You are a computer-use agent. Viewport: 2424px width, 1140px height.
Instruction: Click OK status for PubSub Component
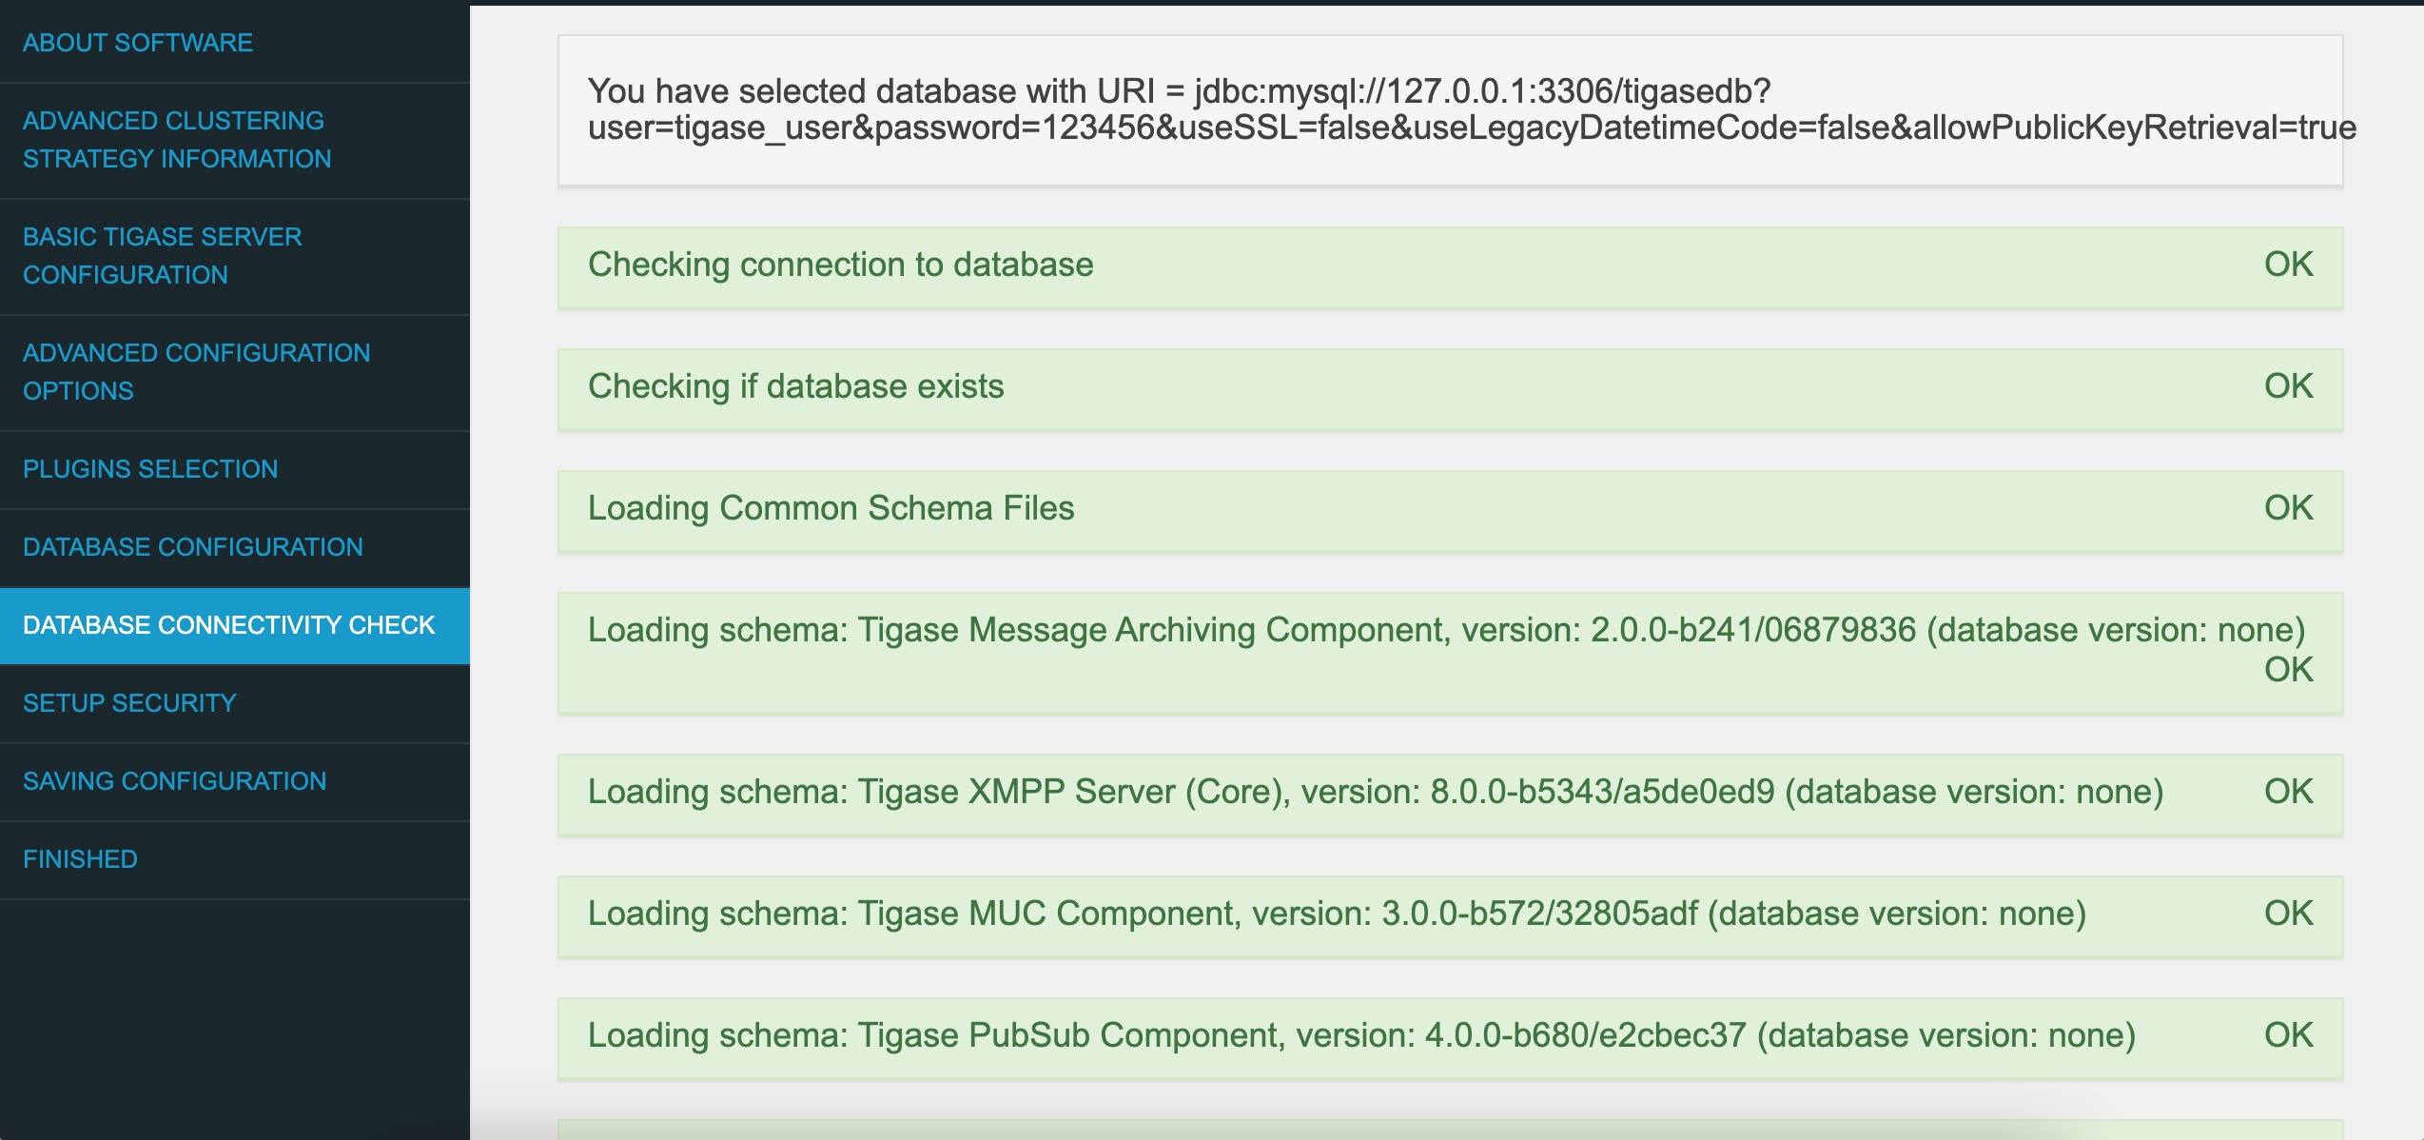pos(2288,1035)
